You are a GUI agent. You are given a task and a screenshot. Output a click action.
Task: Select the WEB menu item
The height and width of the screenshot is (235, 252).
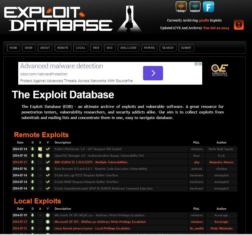pos(96,48)
